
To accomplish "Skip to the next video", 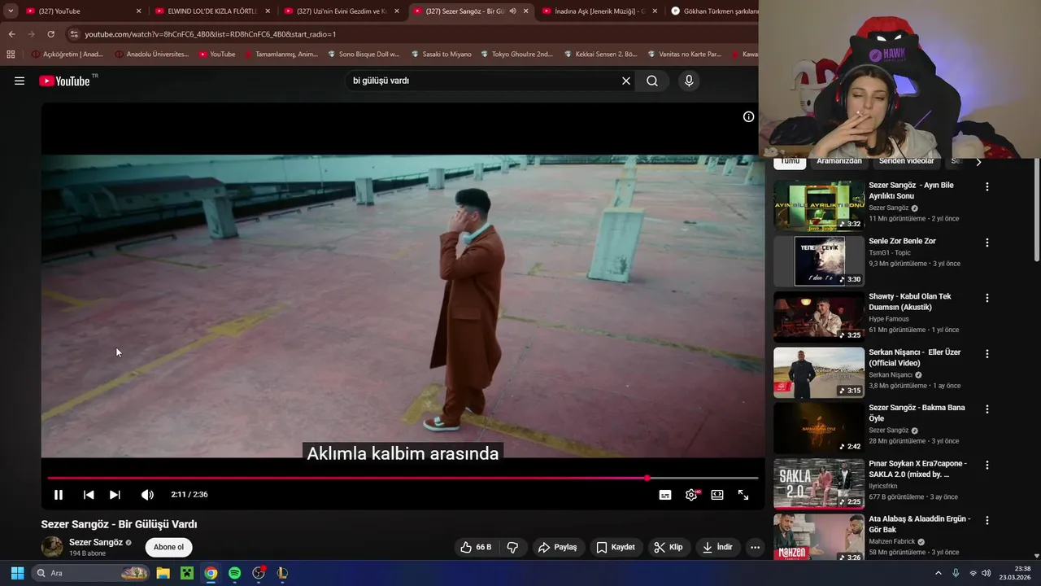I will click(x=115, y=495).
